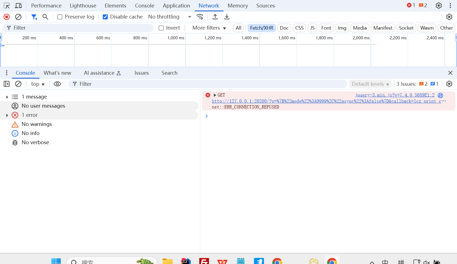Check the Invert filter checkbox

[161, 28]
